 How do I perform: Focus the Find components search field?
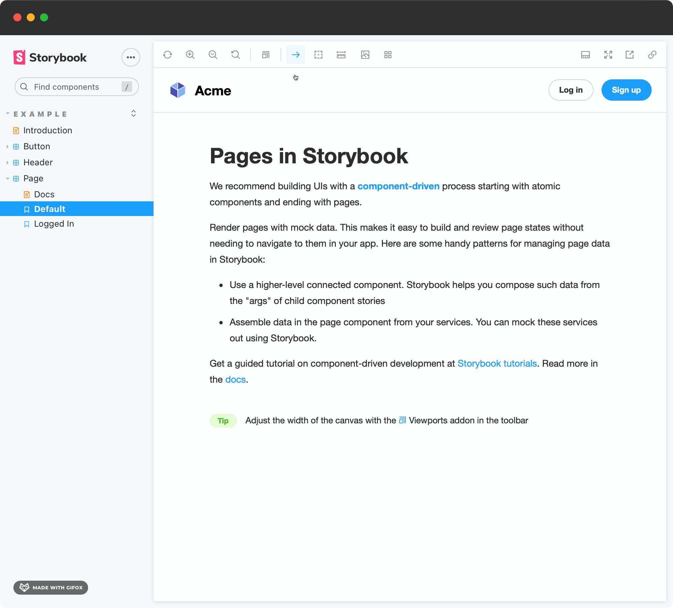(x=77, y=87)
